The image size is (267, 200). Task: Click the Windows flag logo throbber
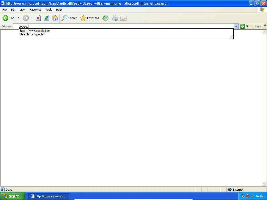[x=262, y=10]
